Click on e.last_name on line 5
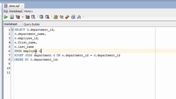 pyautogui.click(x=24, y=47)
